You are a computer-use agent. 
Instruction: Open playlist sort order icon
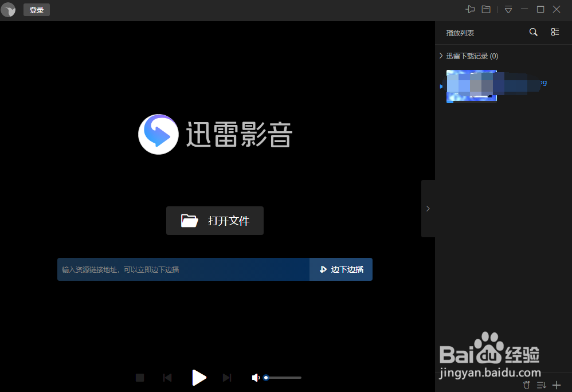[x=542, y=385]
